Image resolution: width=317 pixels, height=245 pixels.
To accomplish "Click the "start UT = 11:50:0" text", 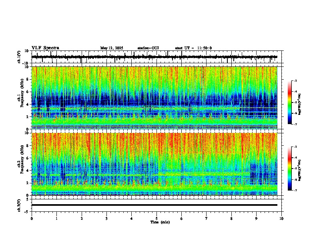I will (x=193, y=48).
